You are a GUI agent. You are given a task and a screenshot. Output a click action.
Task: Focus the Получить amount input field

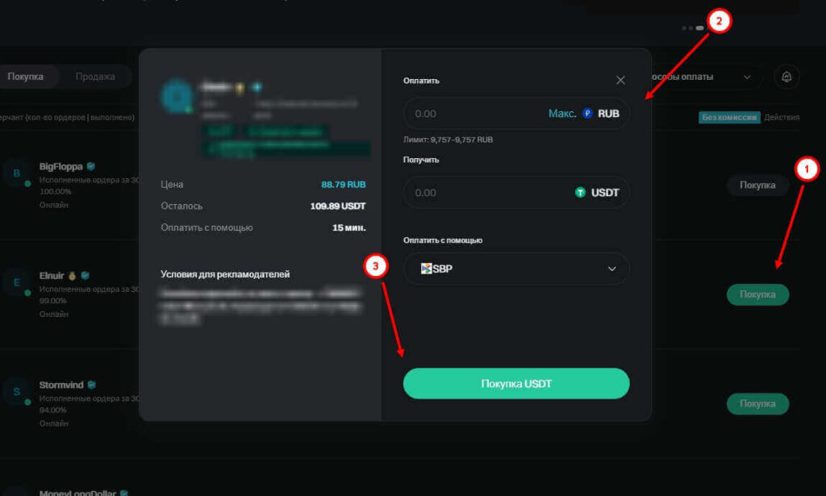pyautogui.click(x=484, y=193)
